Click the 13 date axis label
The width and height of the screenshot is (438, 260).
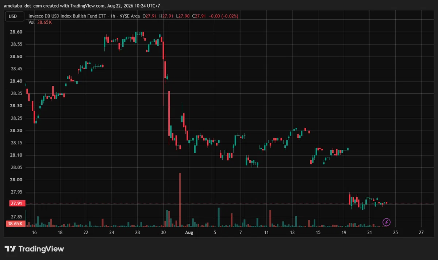click(292, 232)
